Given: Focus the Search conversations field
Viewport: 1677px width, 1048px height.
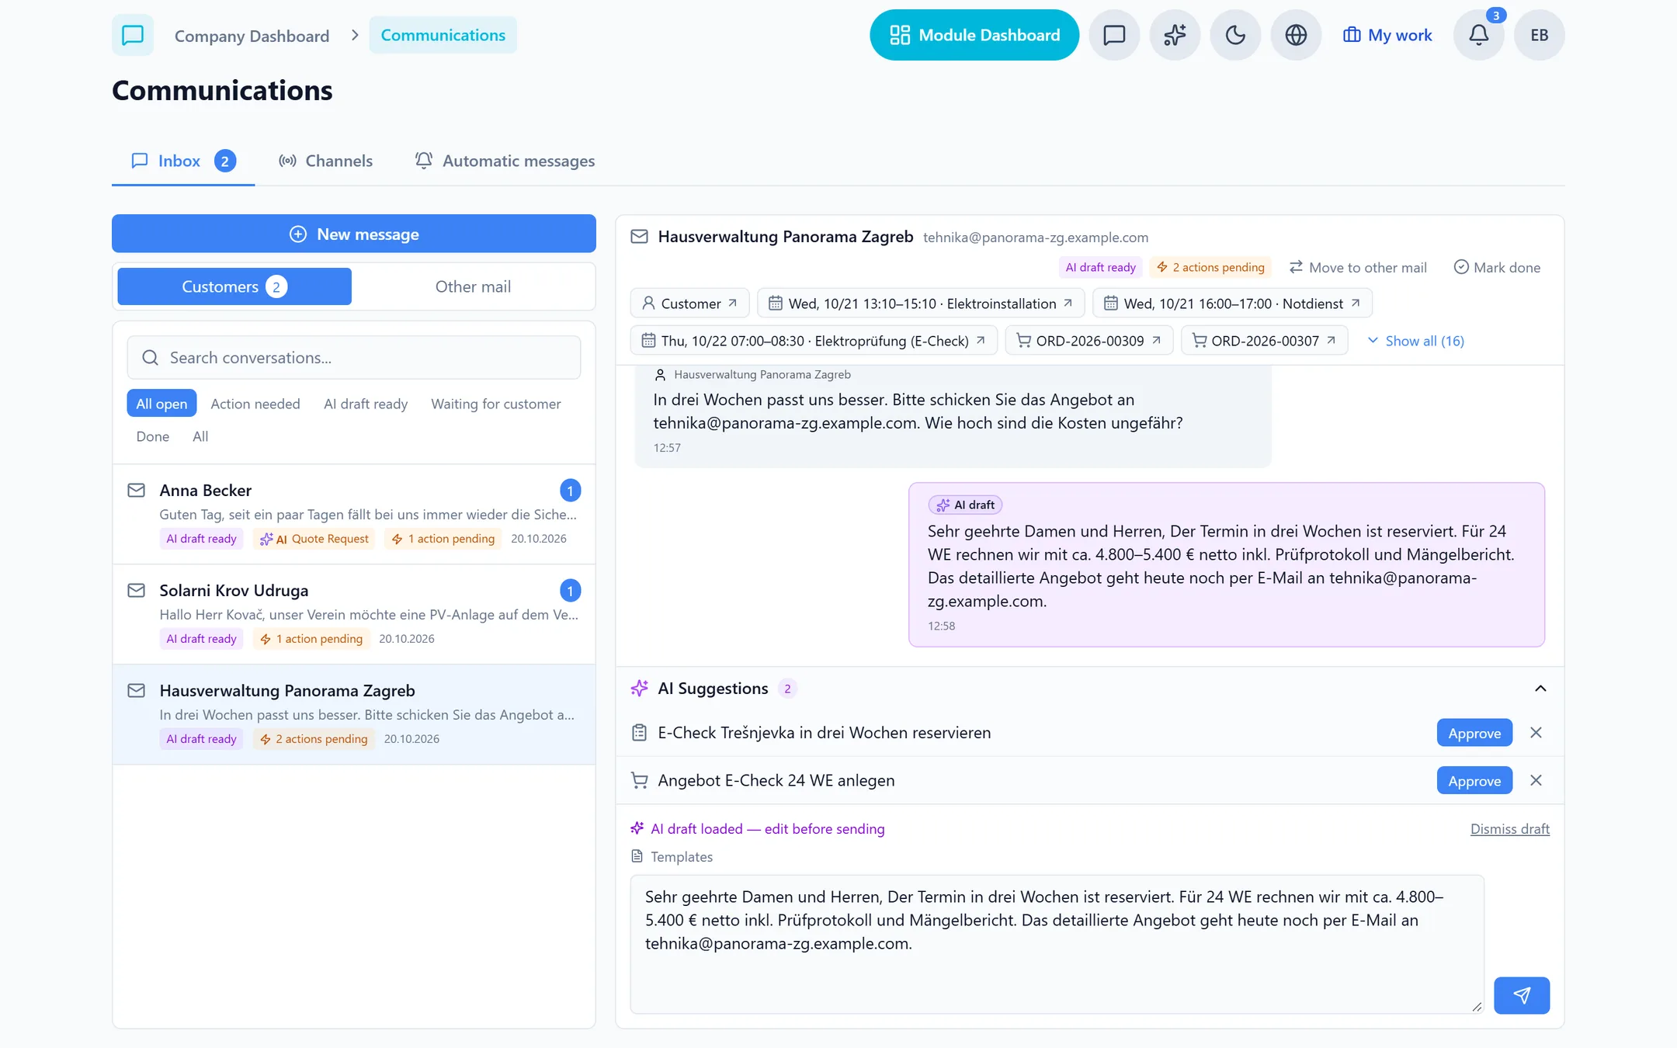Looking at the screenshot, I should pyautogui.click(x=354, y=357).
